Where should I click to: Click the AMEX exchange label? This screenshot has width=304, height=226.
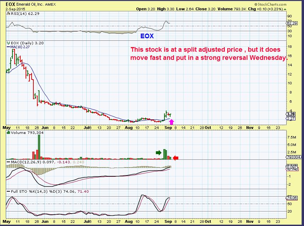click(50, 4)
